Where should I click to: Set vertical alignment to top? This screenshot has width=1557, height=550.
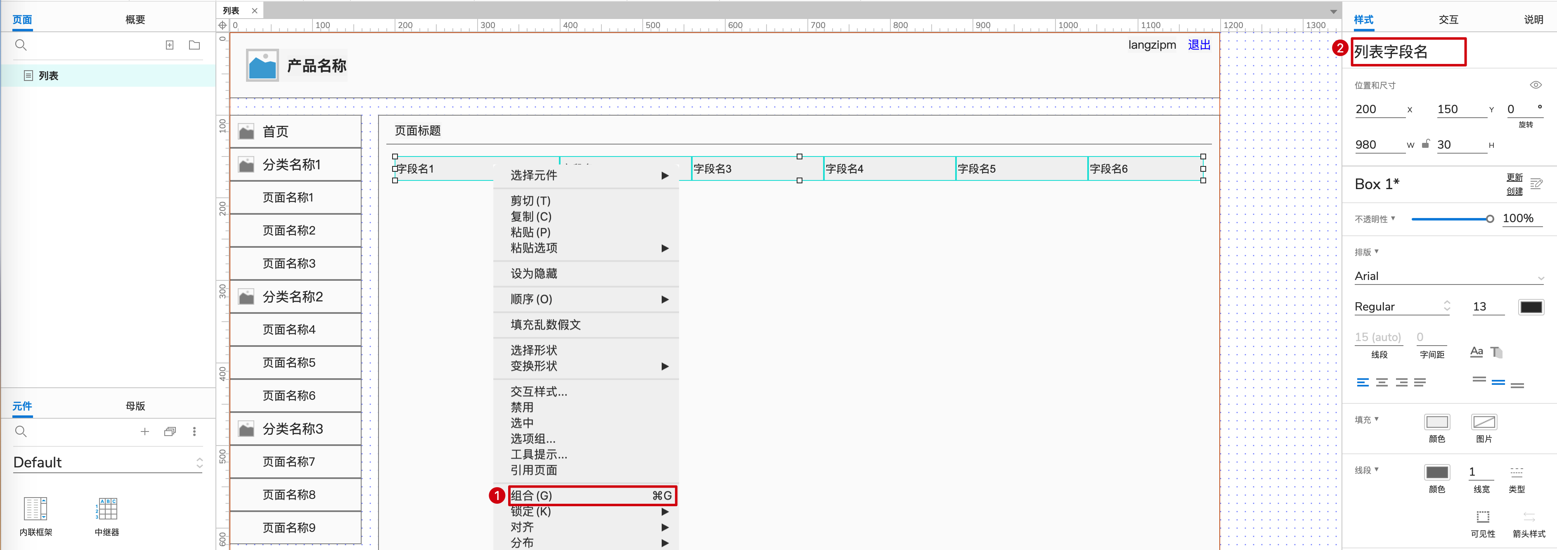pyautogui.click(x=1479, y=381)
